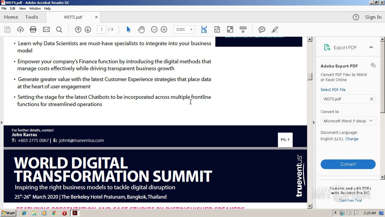Expand the left navigation pane arrow
385x217 pixels.
pos(2,122)
